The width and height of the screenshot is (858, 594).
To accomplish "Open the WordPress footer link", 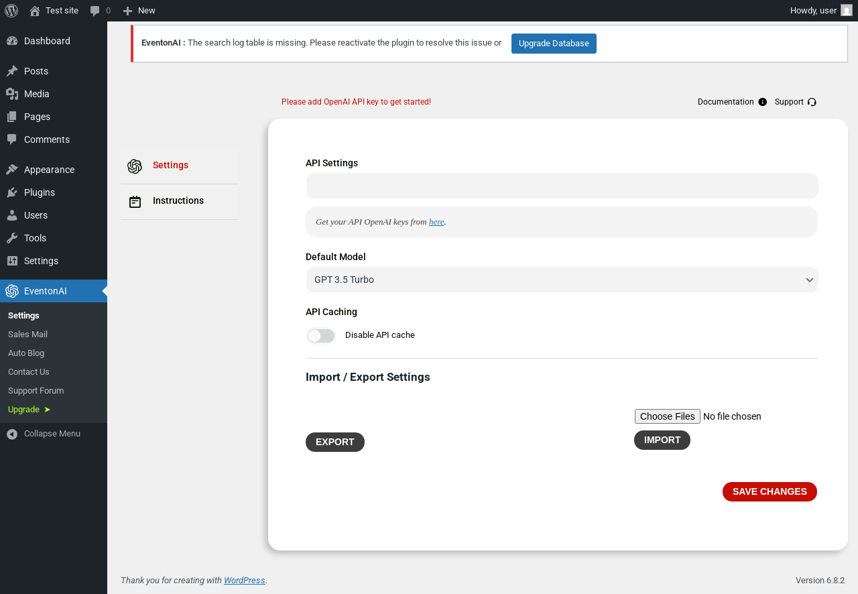I will [x=244, y=581].
